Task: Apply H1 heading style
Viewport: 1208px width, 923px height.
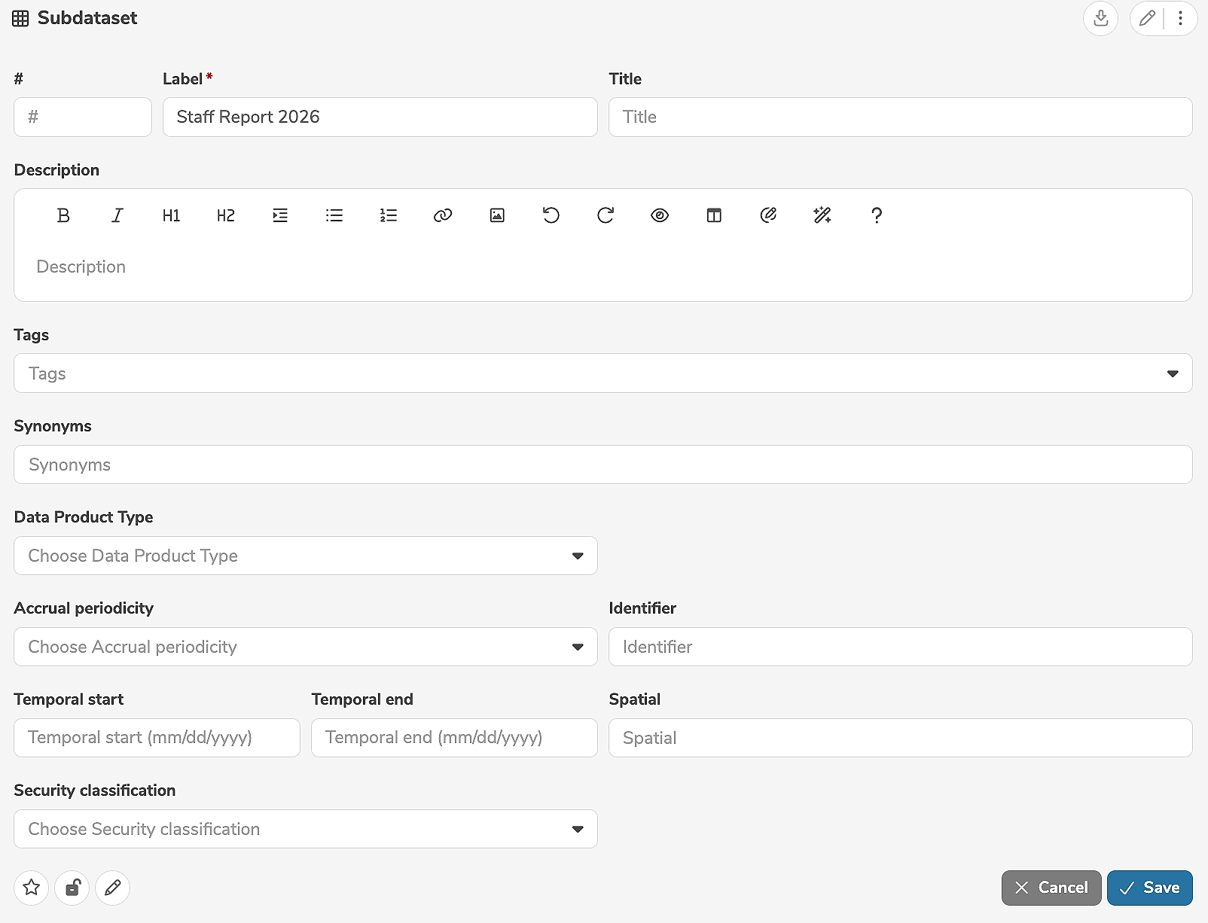Action: pyautogui.click(x=172, y=215)
